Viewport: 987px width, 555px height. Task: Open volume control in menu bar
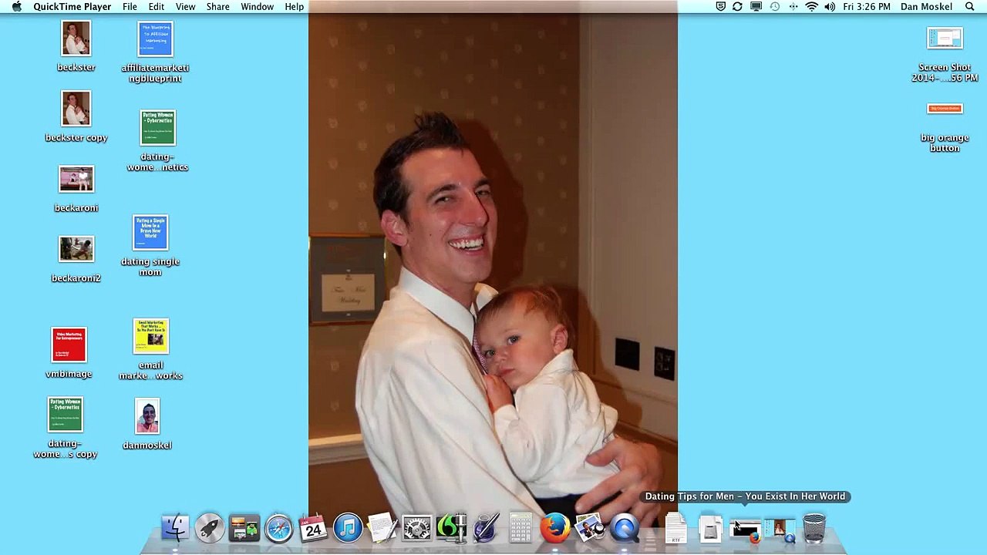coord(830,6)
